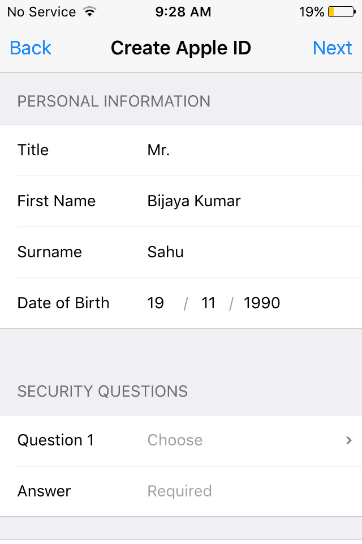Open the Title selector showing Mr.
The image size is (362, 544).
[181, 150]
